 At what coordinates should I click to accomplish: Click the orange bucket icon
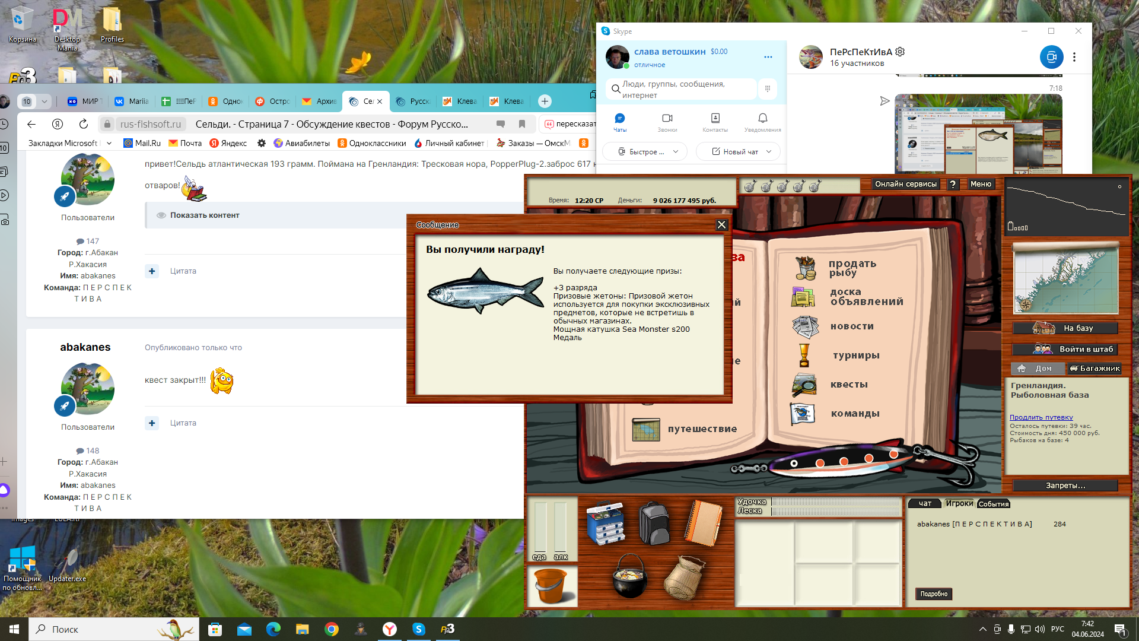click(551, 585)
